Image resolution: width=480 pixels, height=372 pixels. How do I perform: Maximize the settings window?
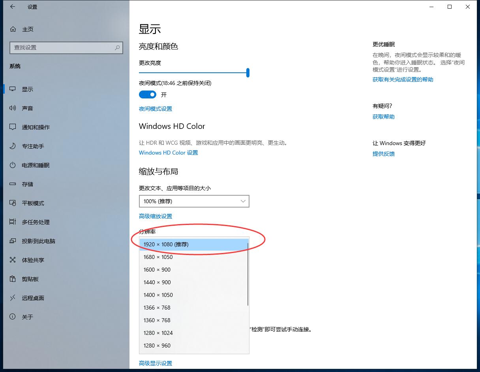coord(450,7)
